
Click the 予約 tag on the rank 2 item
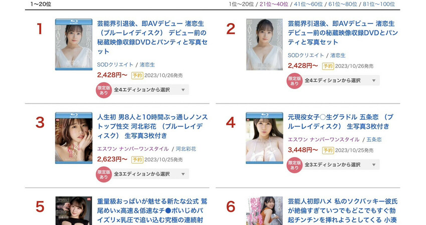click(328, 66)
